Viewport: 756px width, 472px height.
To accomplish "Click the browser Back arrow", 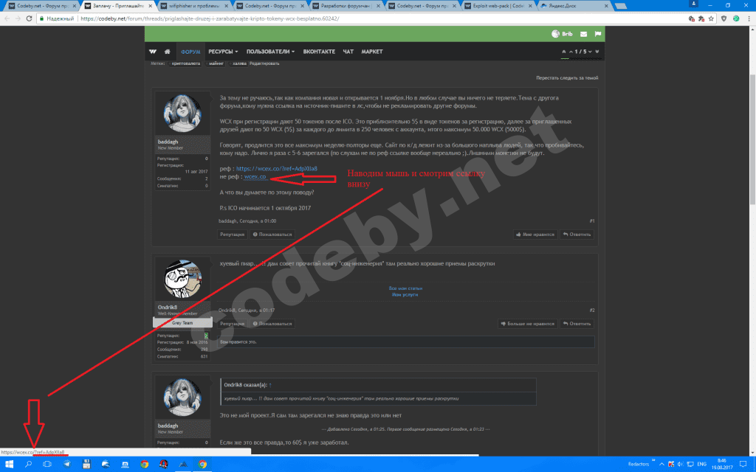I will tap(7, 18).
